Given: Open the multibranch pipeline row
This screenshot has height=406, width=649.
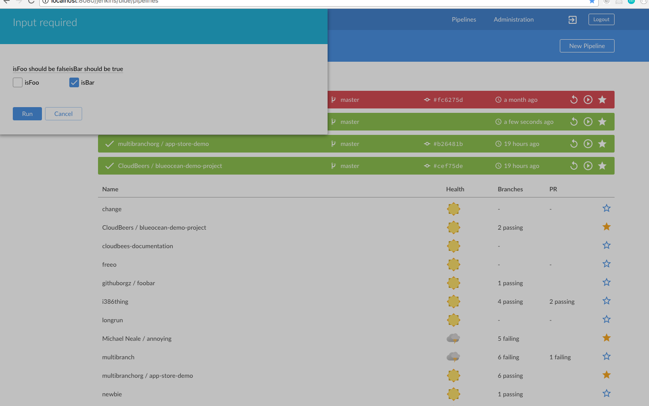Looking at the screenshot, I should coord(118,357).
